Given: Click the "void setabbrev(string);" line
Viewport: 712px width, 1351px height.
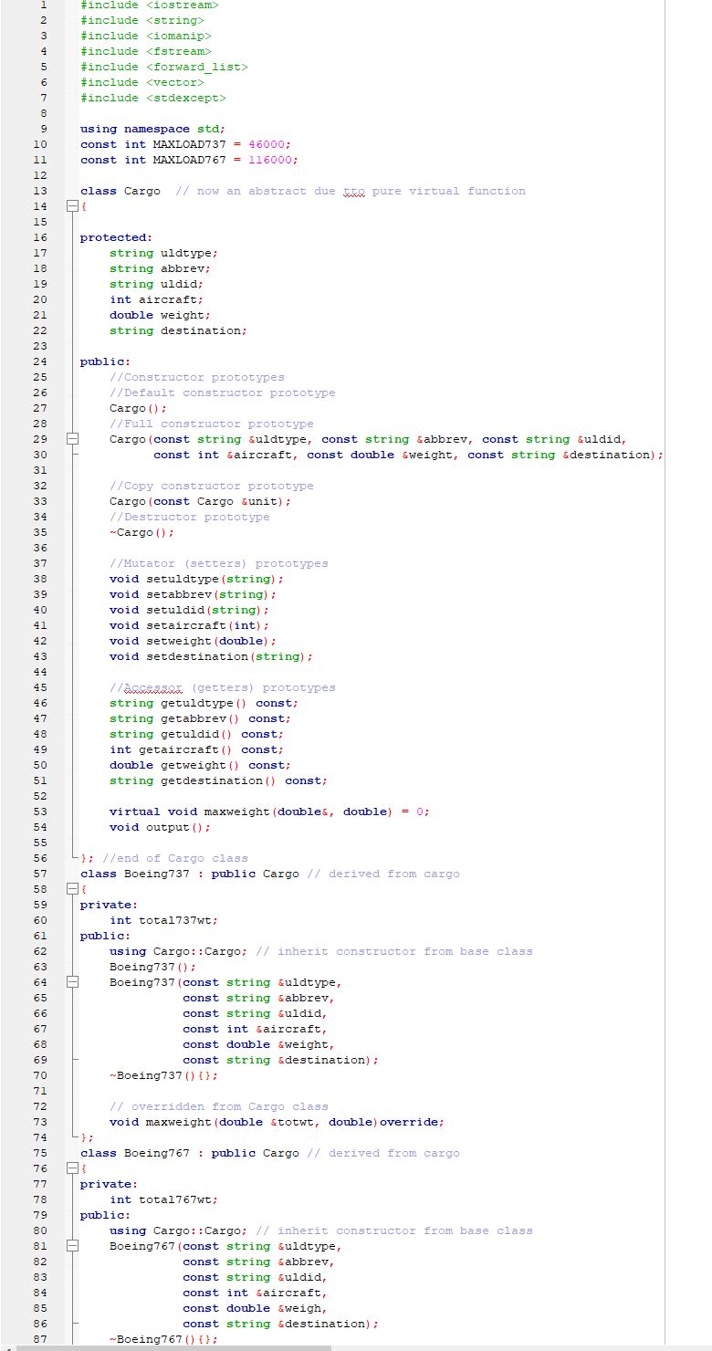Looking at the screenshot, I should (194, 594).
